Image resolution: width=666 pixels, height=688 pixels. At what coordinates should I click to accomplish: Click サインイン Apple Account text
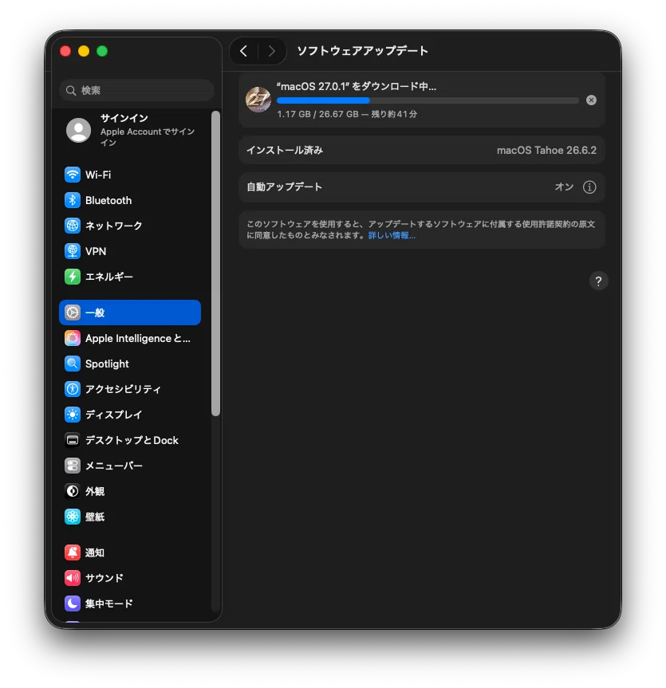pos(148,130)
